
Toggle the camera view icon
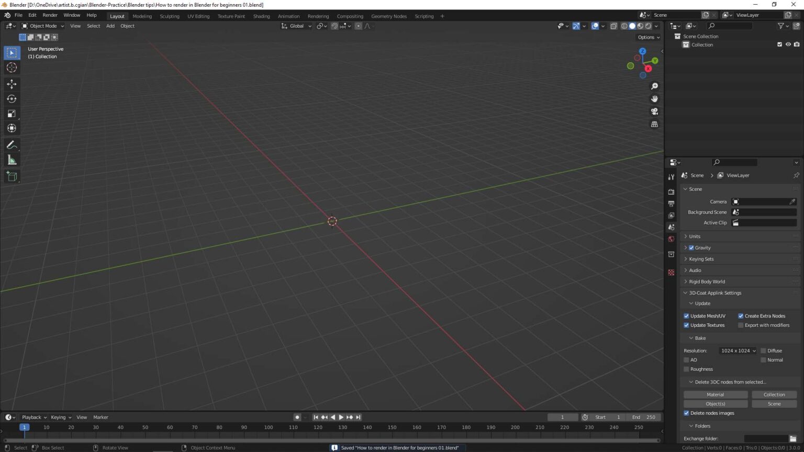coord(654,111)
